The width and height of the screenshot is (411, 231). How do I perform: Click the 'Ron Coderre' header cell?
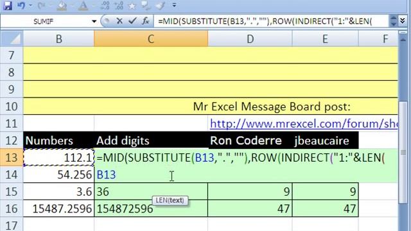tap(250, 141)
